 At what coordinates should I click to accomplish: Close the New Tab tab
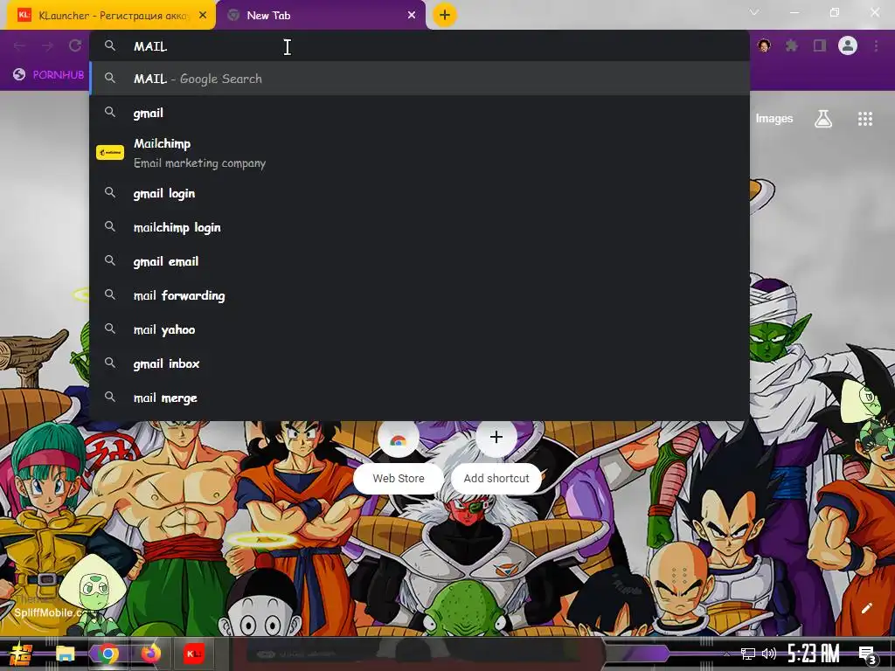point(412,16)
